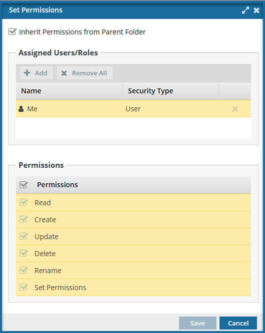
Task: Click the Cancel button
Action: pyautogui.click(x=238, y=323)
